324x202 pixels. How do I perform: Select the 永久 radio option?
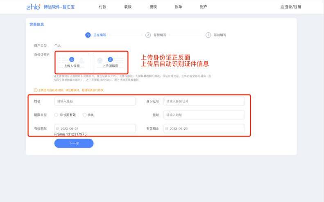84,115
